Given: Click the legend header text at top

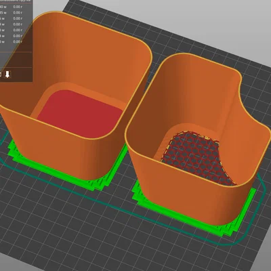Looking at the screenshot, I should 16,1.
